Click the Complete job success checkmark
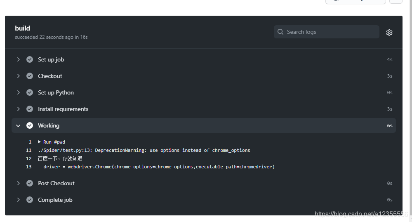 [x=30, y=200]
